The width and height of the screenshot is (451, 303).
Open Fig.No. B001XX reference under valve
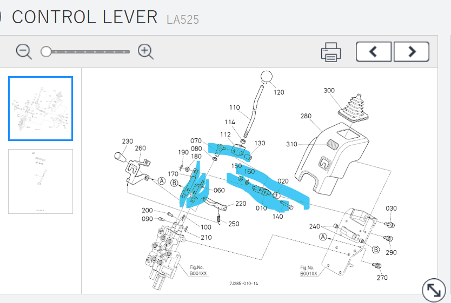(x=198, y=271)
